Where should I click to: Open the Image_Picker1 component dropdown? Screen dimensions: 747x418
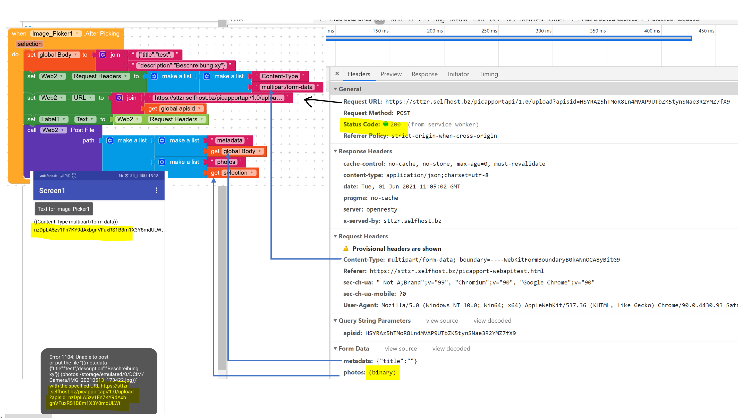(x=77, y=34)
